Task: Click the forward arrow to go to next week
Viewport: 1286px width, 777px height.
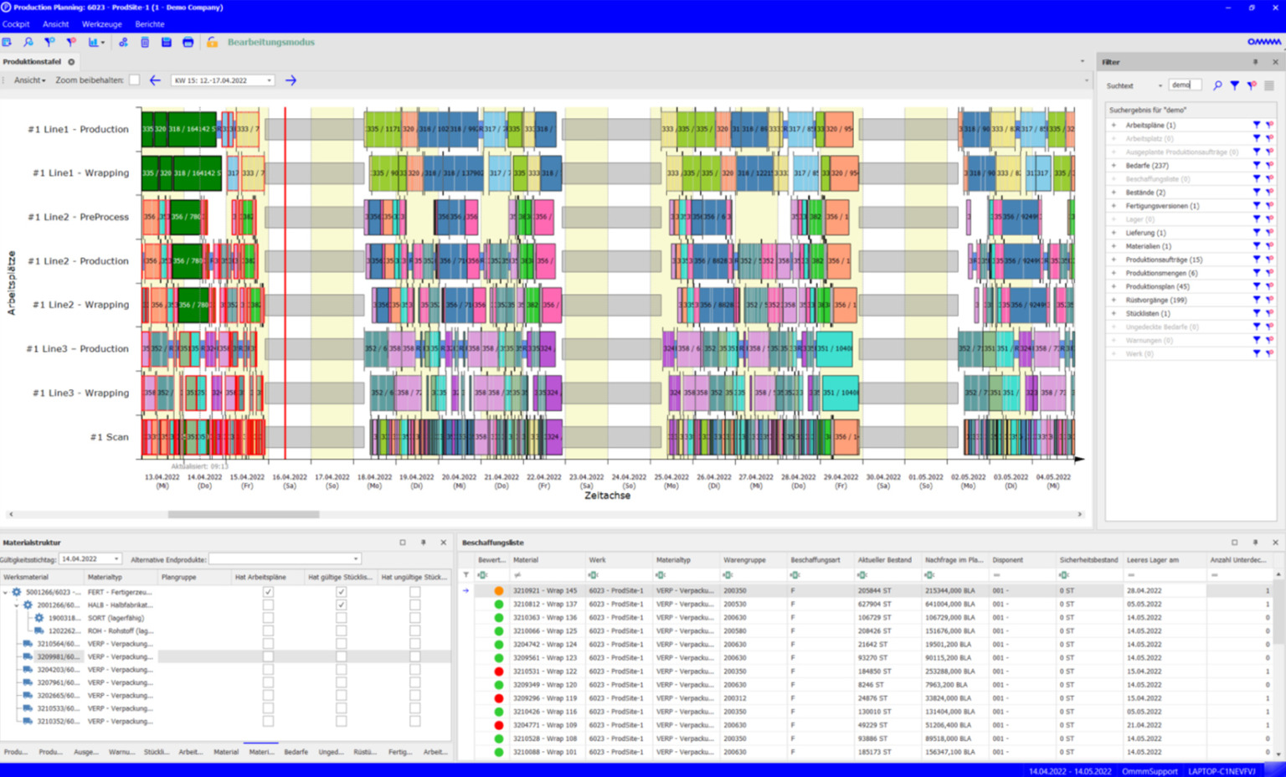Action: click(291, 80)
